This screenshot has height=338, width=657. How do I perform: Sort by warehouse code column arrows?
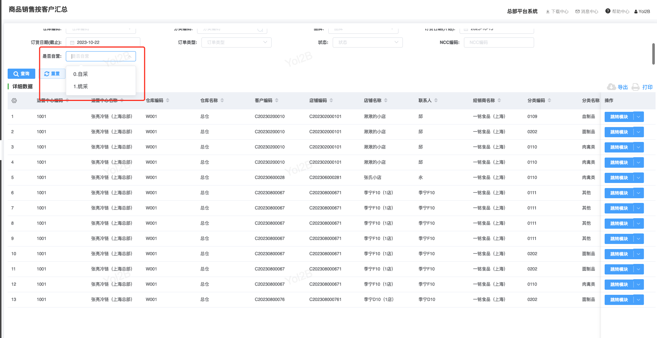coord(168,101)
